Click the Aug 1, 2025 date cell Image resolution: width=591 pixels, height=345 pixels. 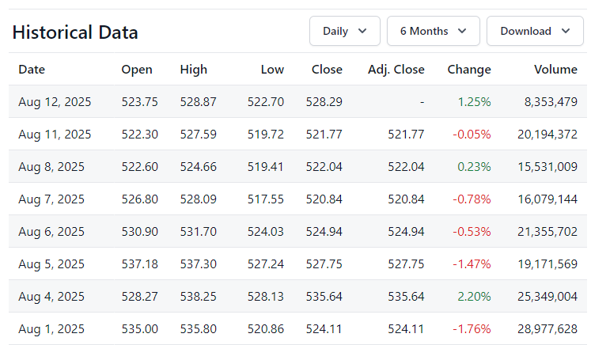(x=51, y=328)
